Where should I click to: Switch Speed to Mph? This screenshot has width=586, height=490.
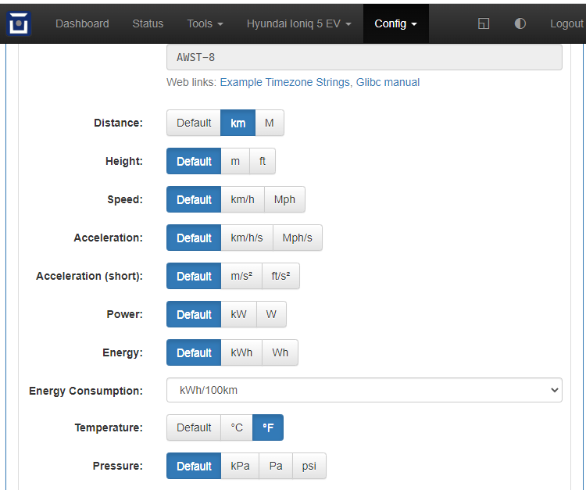[284, 199]
